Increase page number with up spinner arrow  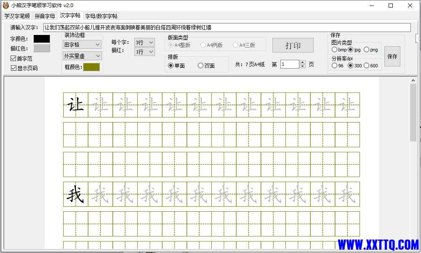click(x=303, y=62)
